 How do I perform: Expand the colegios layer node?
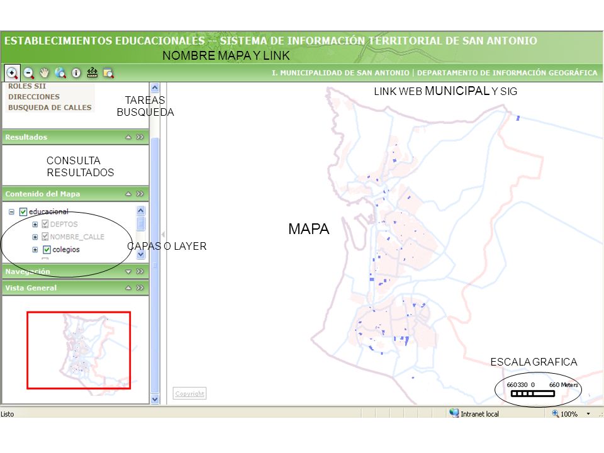point(35,250)
